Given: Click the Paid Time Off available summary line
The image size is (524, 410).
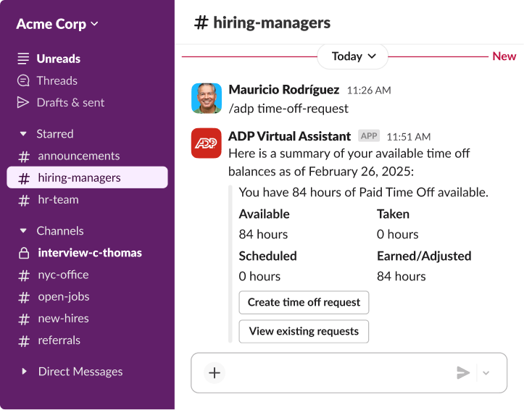Looking at the screenshot, I should pyautogui.click(x=363, y=192).
